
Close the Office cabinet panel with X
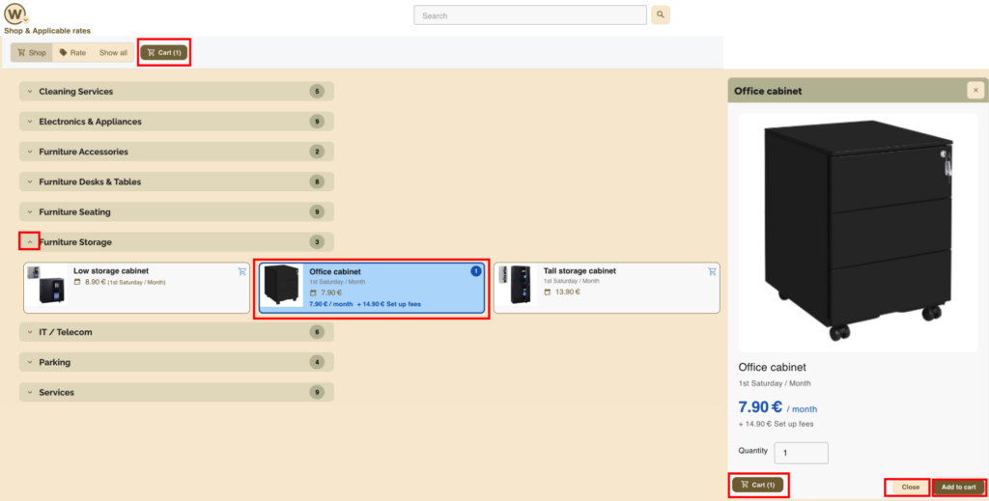[x=975, y=91]
